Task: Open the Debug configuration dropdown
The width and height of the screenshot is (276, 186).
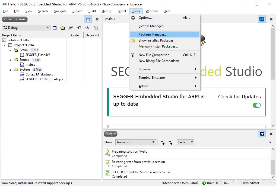Action: click(26, 28)
